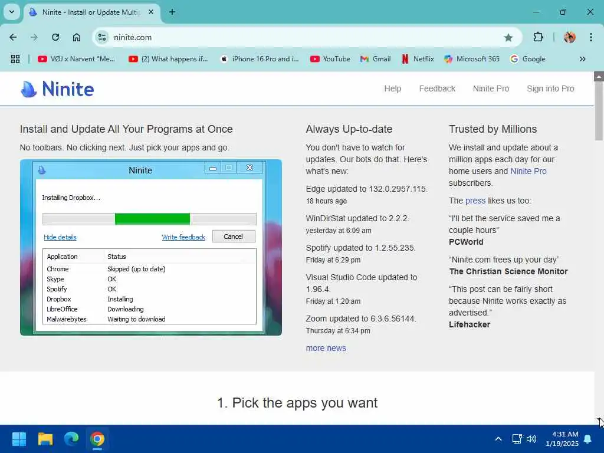Click 'Zoom updated to 6.3.6.56144' text
This screenshot has width=604, height=453.
click(x=360, y=319)
